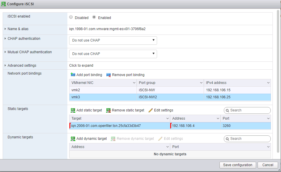281x172 pixels.
Task: Select the Enabled iSCSI radio button
Action: pos(94,18)
